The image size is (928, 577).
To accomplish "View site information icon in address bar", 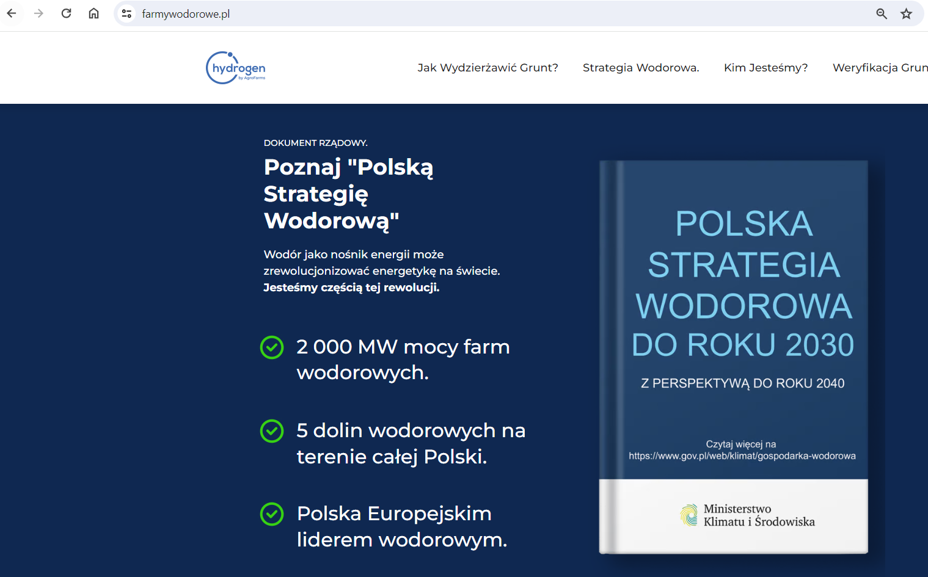I will tap(126, 13).
